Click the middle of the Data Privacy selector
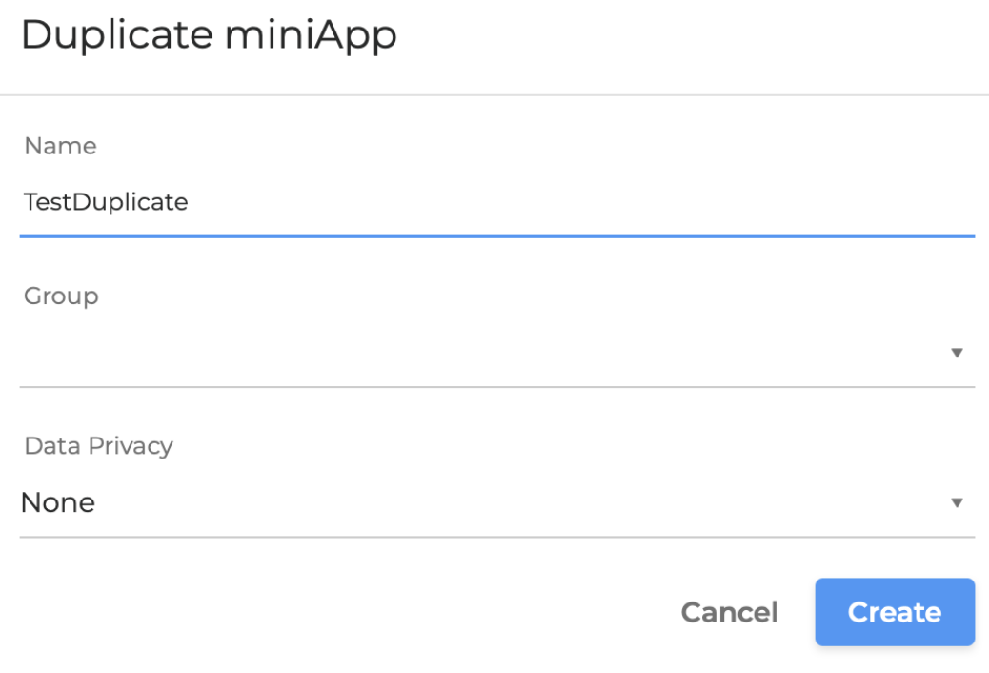The width and height of the screenshot is (989, 673). click(x=495, y=502)
